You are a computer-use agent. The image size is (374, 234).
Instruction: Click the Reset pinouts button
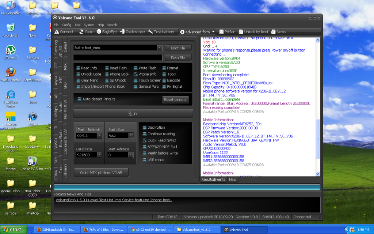[x=175, y=99]
